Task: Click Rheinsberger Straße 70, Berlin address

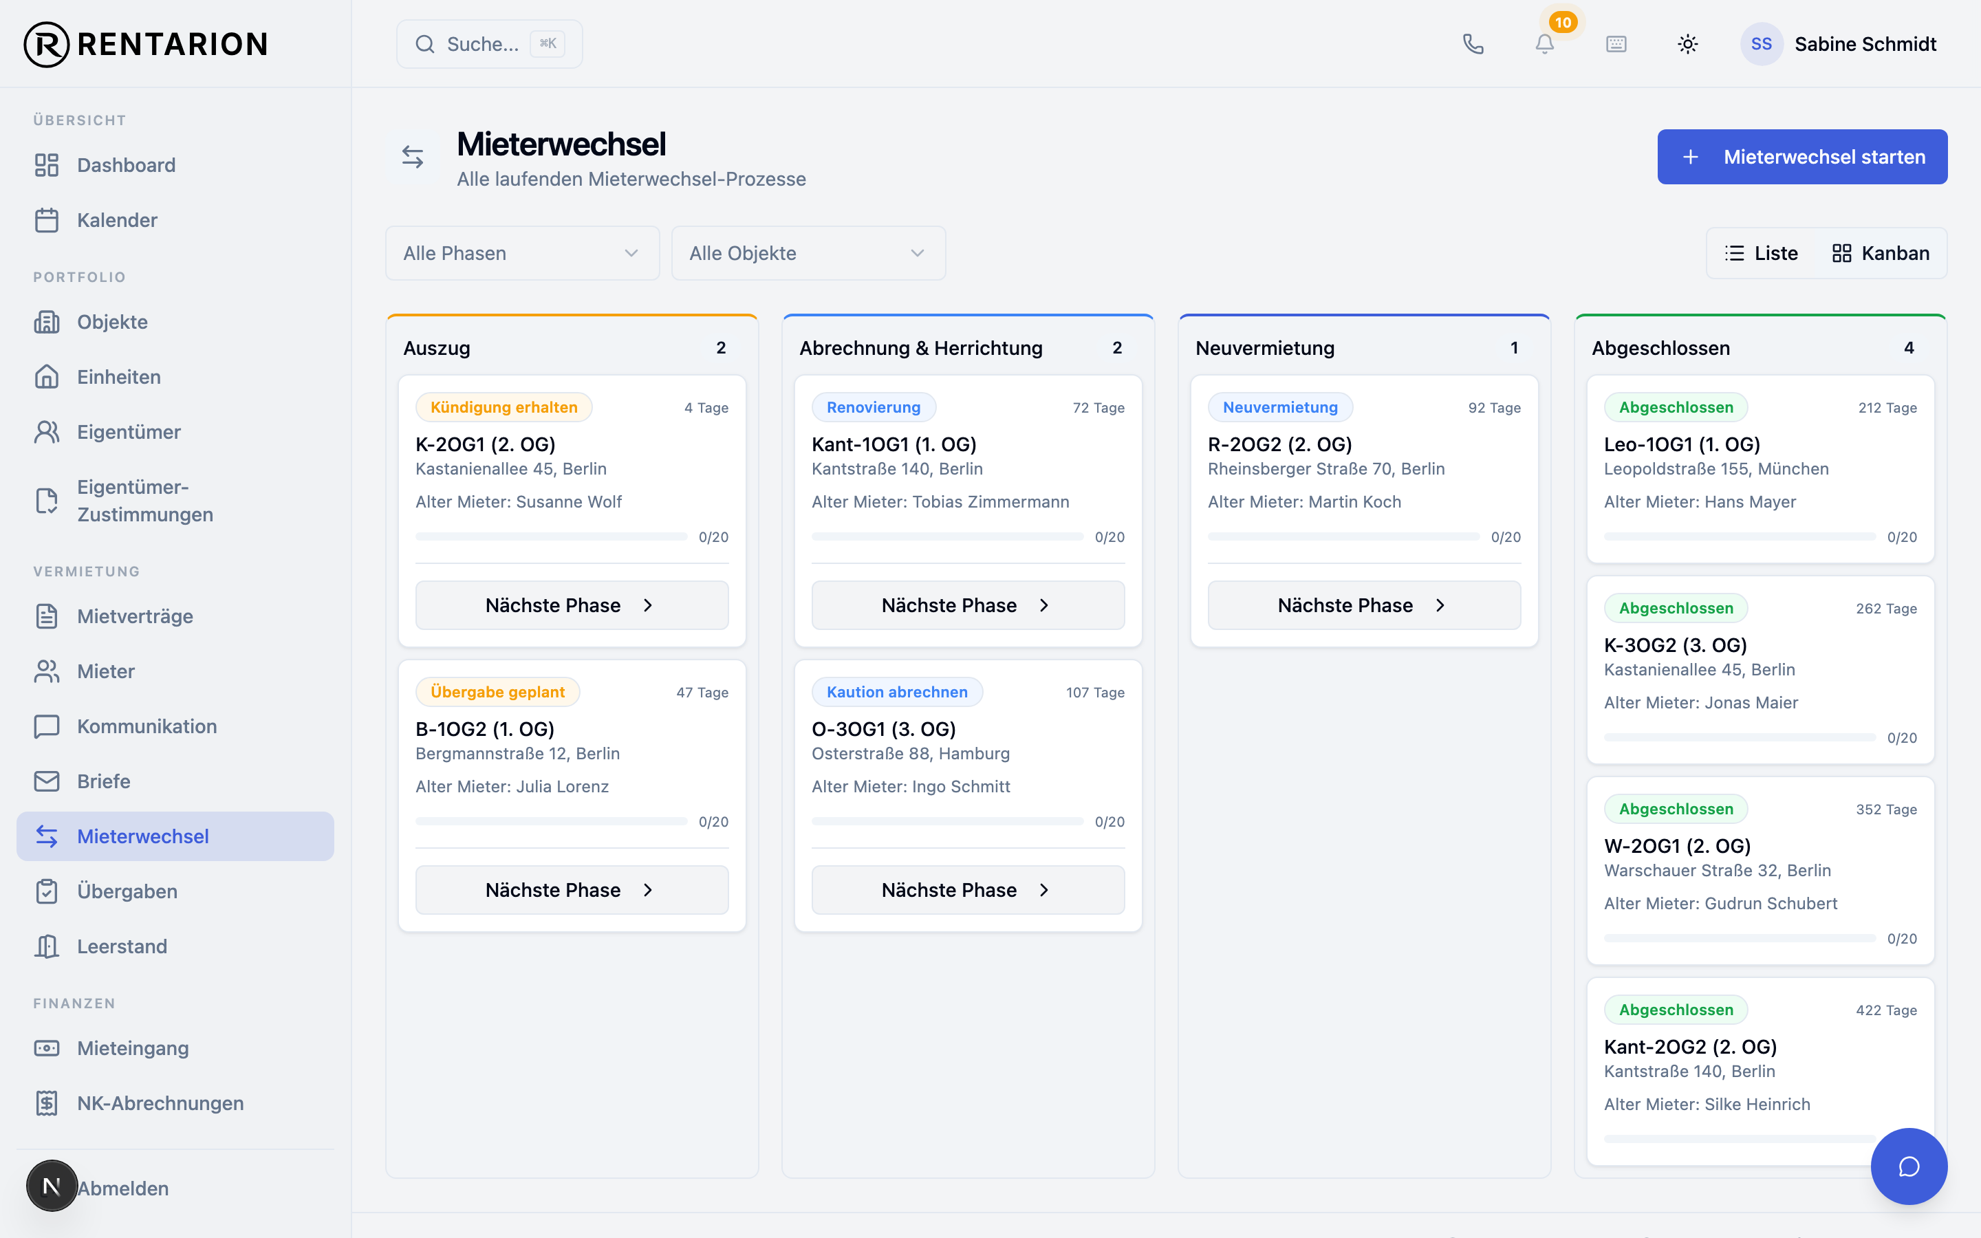Action: coord(1325,468)
